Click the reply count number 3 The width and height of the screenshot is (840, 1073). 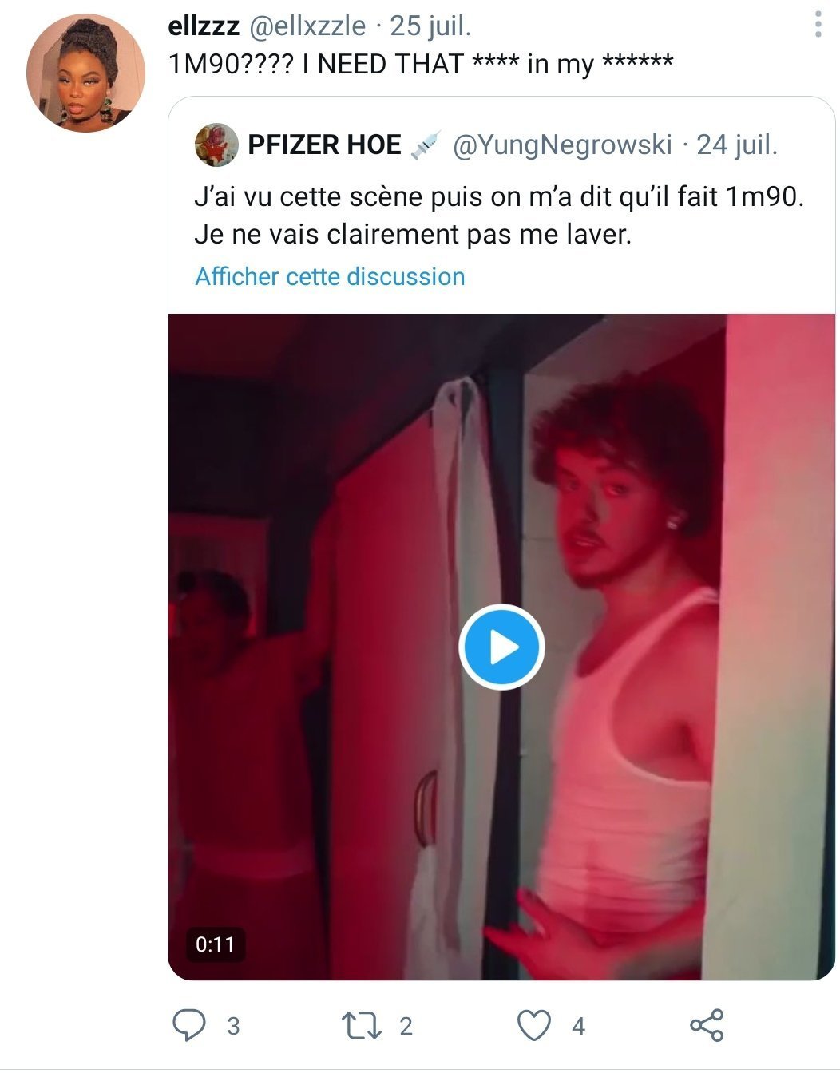pos(233,1026)
